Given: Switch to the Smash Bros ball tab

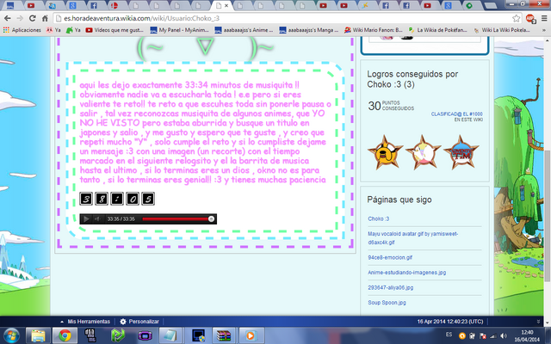Looking at the screenshot, I should tap(115, 5).
